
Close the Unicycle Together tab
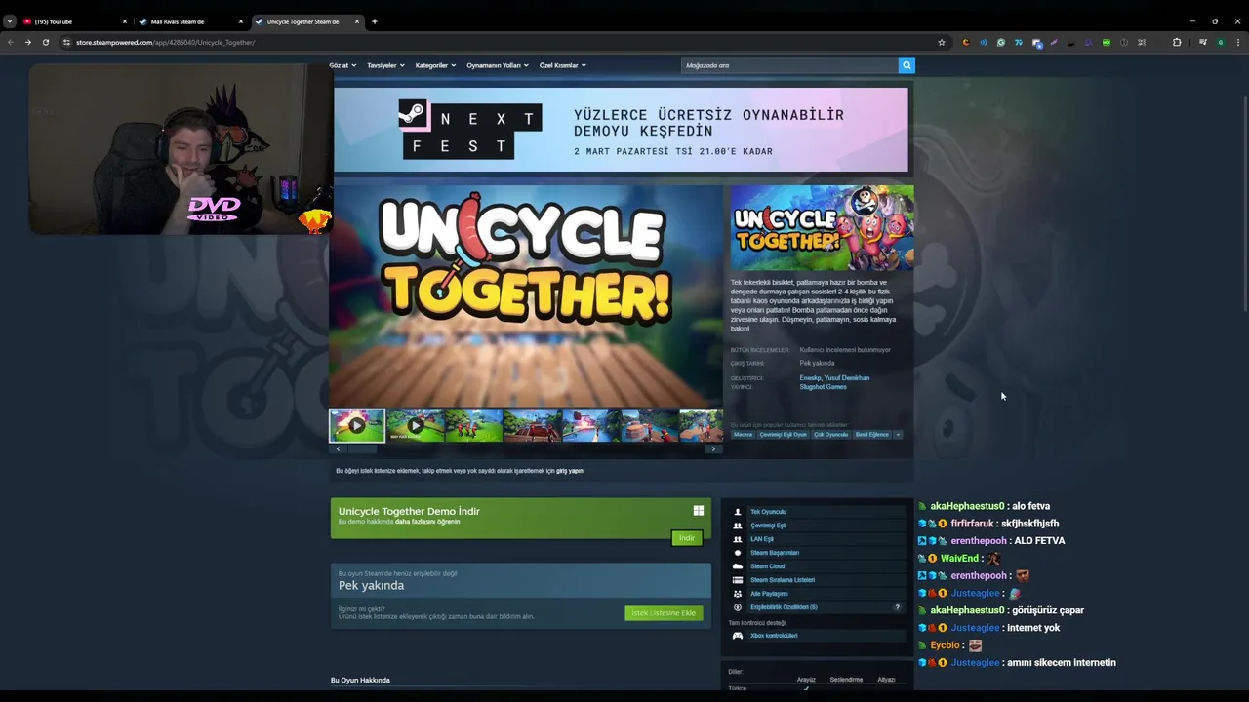coord(357,21)
